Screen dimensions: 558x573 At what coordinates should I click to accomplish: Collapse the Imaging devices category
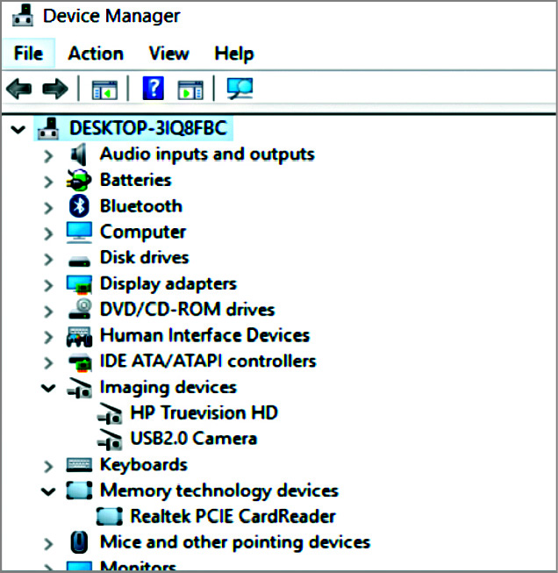(x=49, y=388)
